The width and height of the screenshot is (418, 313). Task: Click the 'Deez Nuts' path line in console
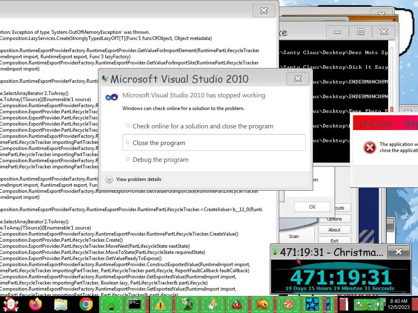pos(334,53)
